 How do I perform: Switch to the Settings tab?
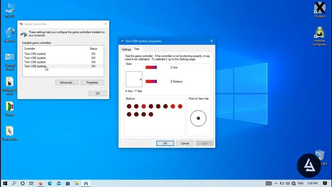pos(126,49)
